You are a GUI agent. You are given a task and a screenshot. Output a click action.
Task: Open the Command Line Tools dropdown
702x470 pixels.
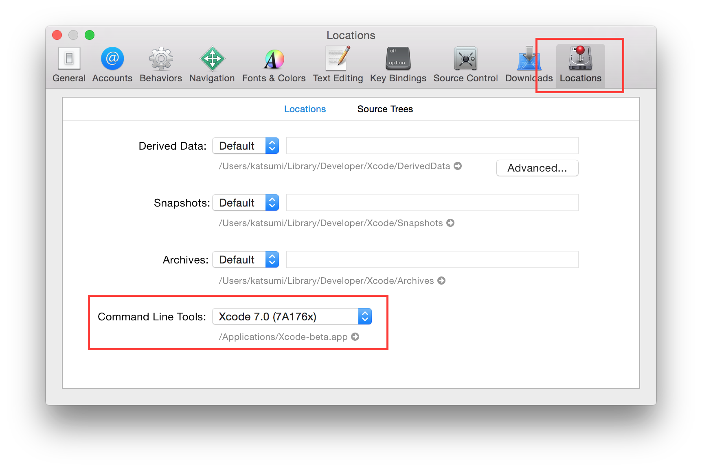pyautogui.click(x=292, y=316)
